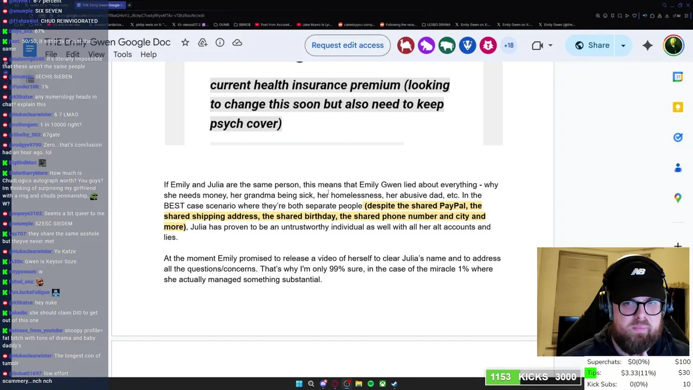
Task: Open the Gemini sparkle icon
Action: click(x=648, y=45)
